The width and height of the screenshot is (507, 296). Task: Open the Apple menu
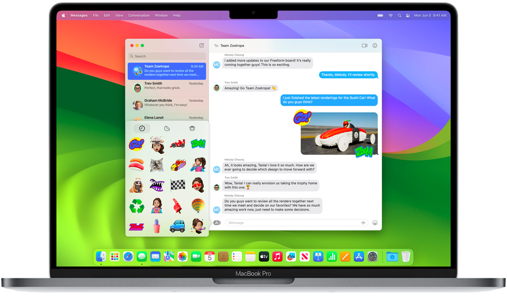point(63,16)
